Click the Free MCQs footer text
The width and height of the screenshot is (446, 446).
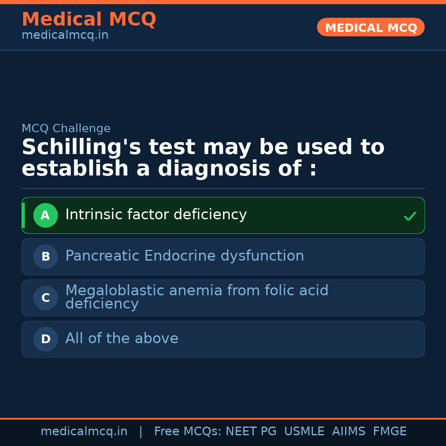tap(187, 432)
